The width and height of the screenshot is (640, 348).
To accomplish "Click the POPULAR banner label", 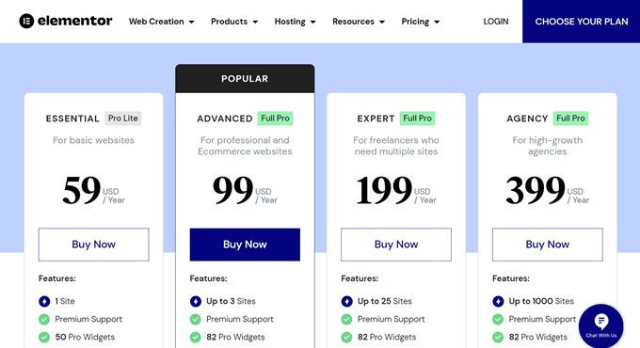I will (245, 79).
